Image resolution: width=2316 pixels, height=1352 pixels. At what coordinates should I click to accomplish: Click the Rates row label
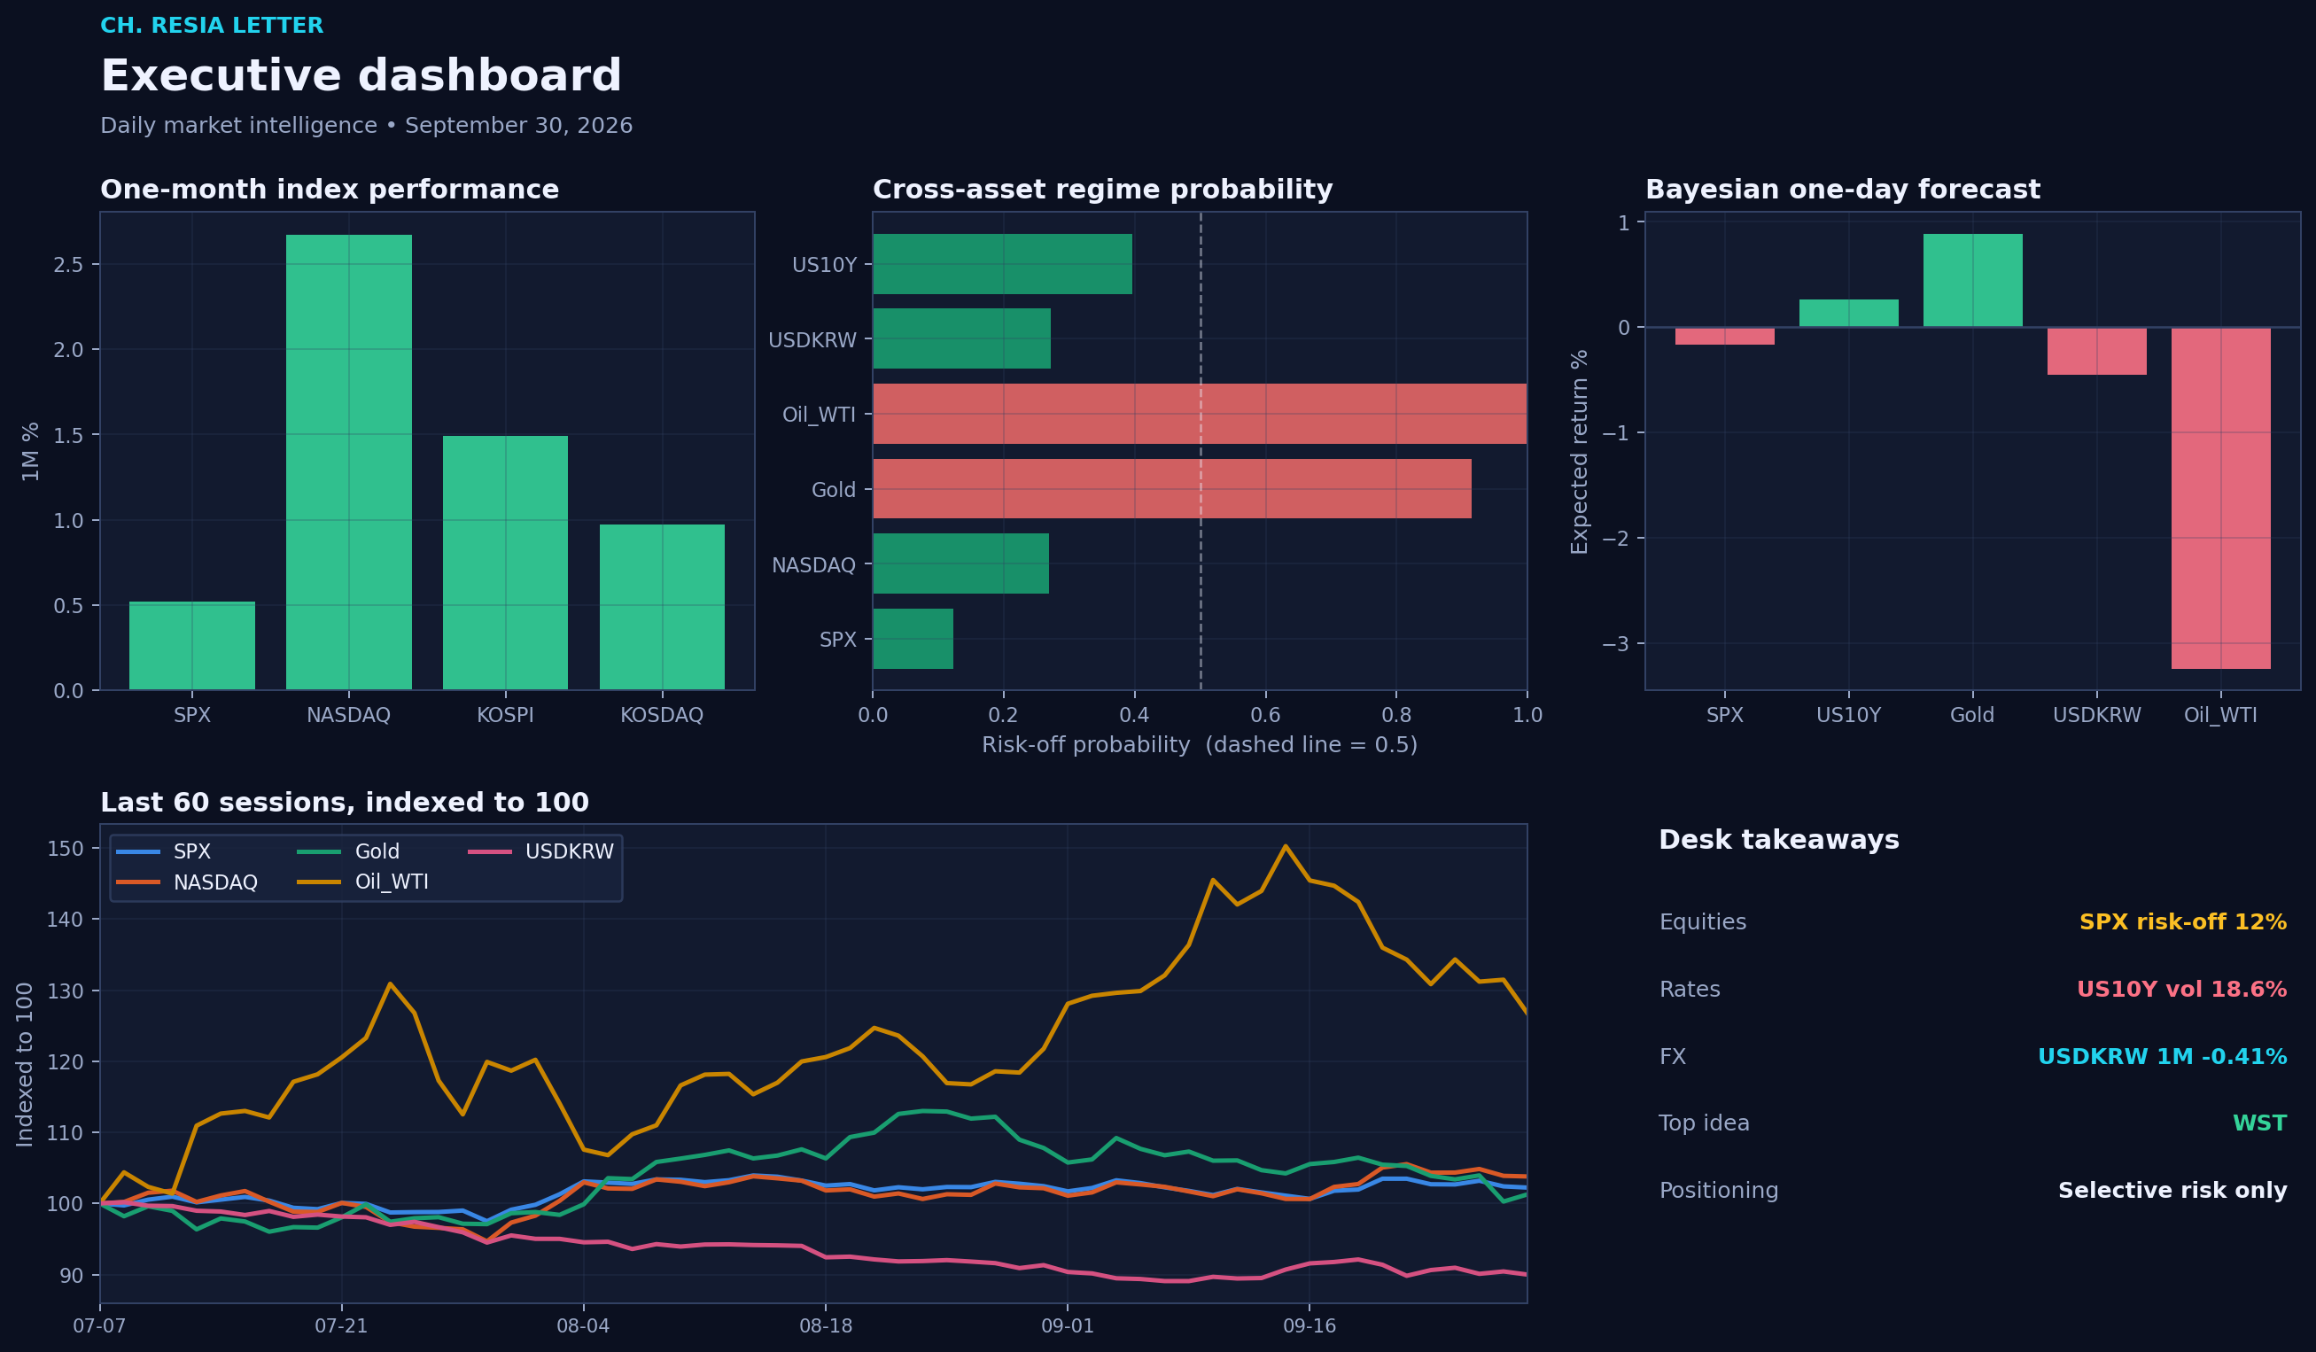click(1690, 989)
